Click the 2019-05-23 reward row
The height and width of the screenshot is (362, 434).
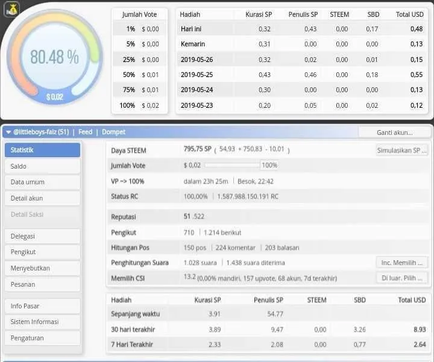point(302,105)
